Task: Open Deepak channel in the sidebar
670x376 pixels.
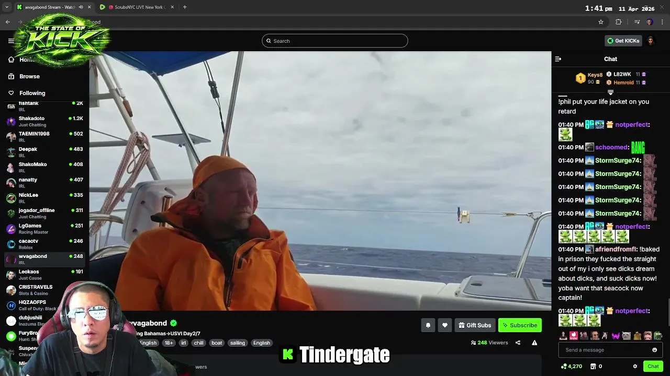Action: coord(44,152)
